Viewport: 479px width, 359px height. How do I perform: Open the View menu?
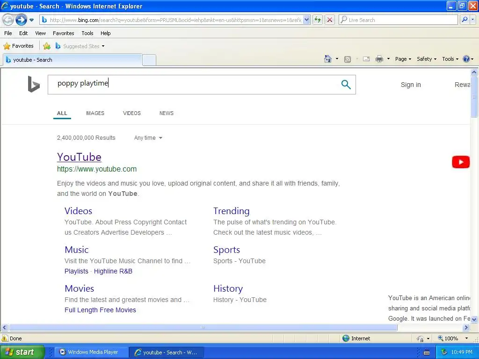[40, 33]
